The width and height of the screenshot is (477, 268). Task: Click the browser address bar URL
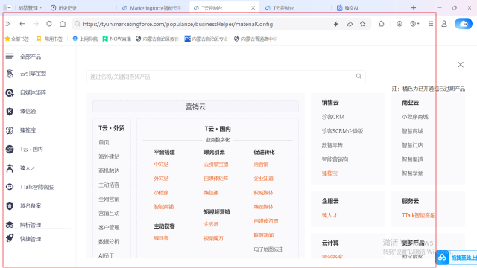(x=178, y=24)
